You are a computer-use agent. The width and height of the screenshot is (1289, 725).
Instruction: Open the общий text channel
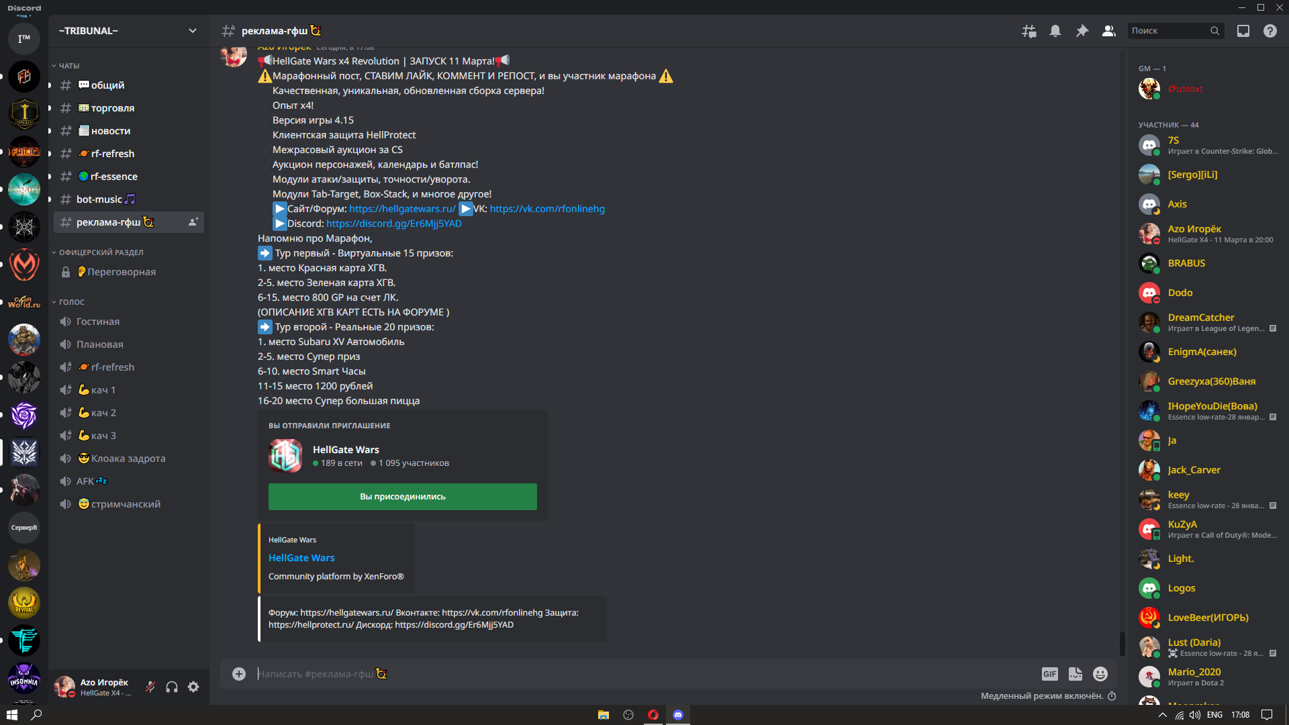[128, 85]
